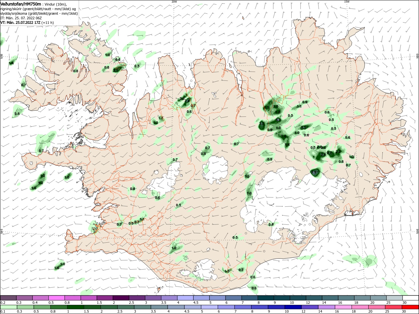Click the darkest green 1 swatch in the rain legend
Screen dimensions: 419x314
tap(75, 307)
